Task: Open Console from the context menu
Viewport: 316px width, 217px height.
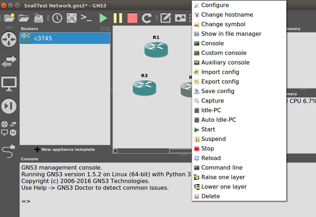Action: 239,43
